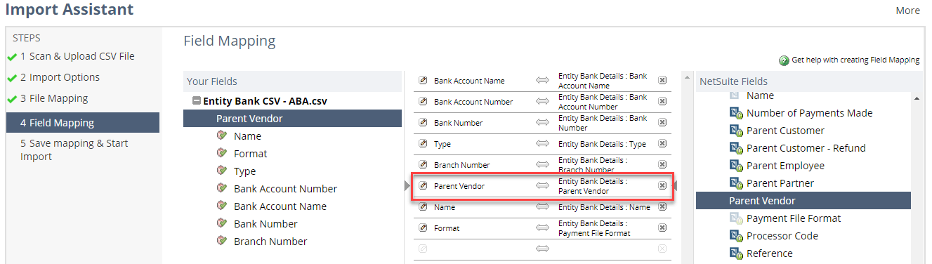Go to step 1 Scan & Upload CSV File

(x=77, y=56)
